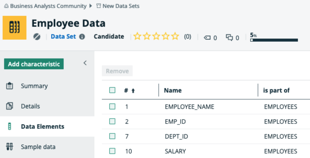Click the Details page icon in sidebar

click(x=9, y=106)
